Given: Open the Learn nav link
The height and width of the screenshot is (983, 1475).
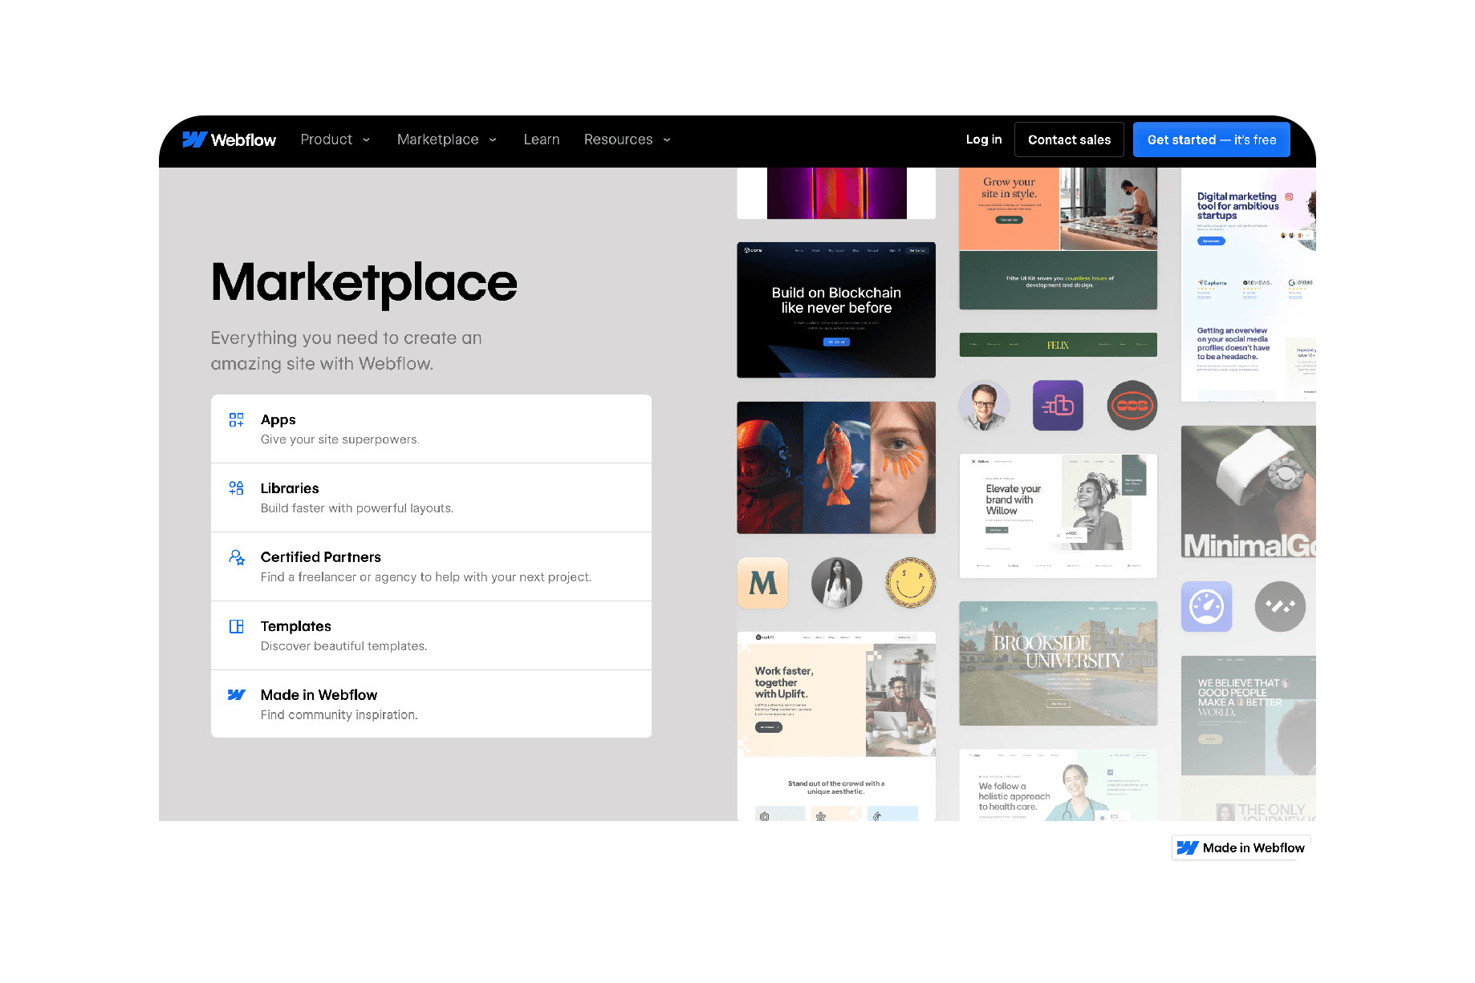Looking at the screenshot, I should click(542, 140).
